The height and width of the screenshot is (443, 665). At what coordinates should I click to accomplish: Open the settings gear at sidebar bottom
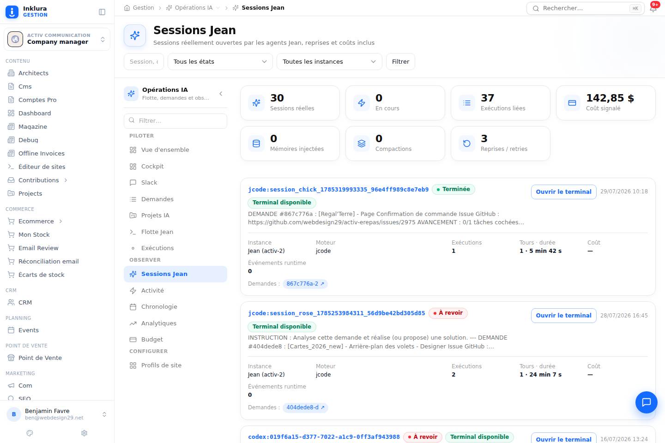[x=84, y=433]
